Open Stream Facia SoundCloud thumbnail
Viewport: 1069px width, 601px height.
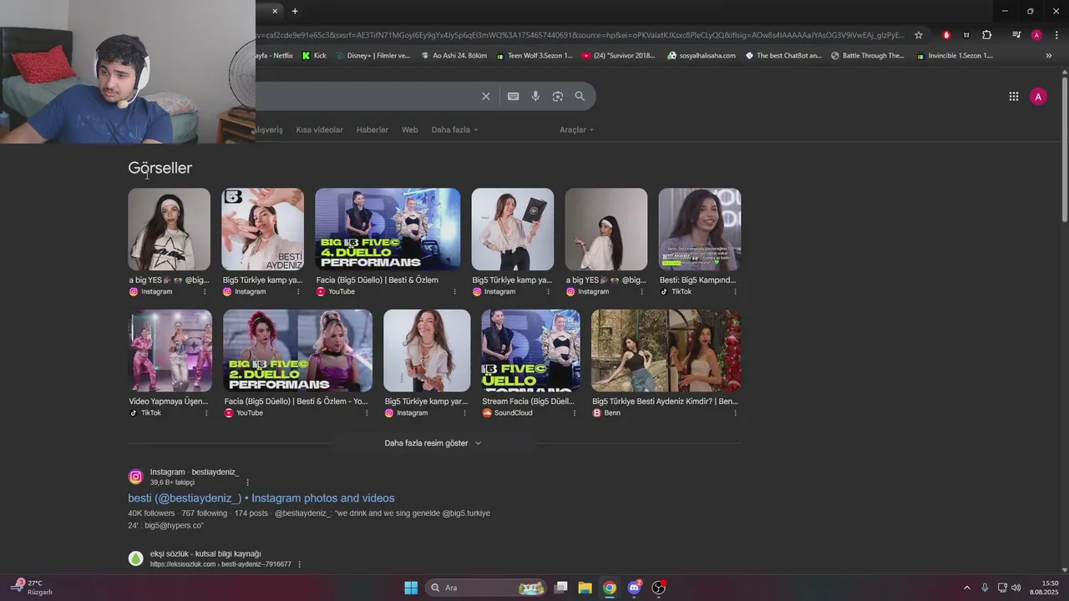pyautogui.click(x=530, y=351)
